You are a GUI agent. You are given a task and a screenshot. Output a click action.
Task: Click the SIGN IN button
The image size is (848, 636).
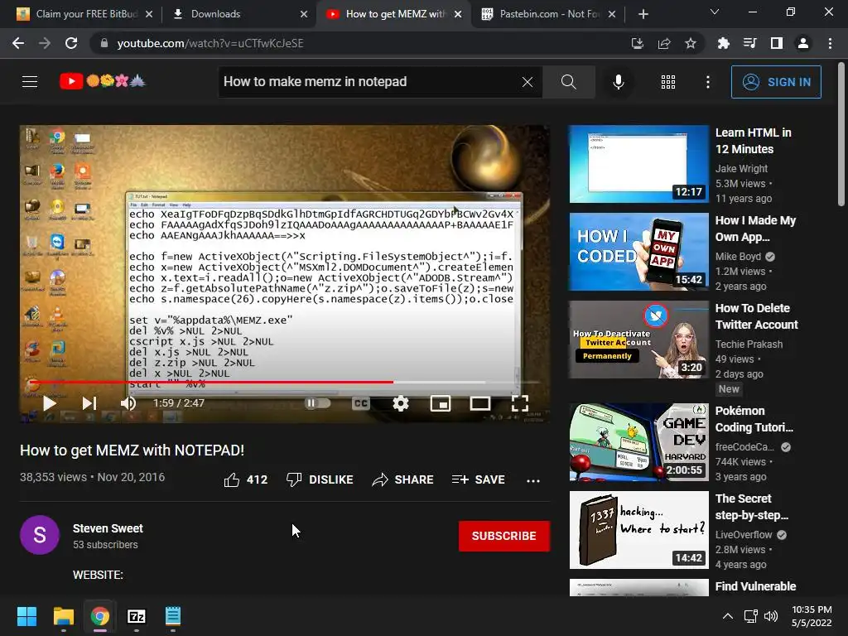776,82
